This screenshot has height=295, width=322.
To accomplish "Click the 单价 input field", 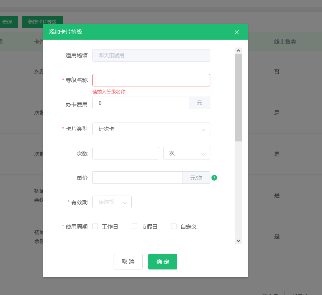I will point(137,178).
